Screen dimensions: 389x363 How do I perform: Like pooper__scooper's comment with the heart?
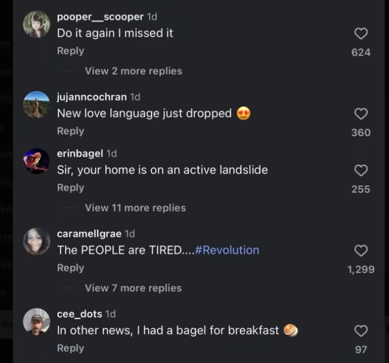click(361, 34)
